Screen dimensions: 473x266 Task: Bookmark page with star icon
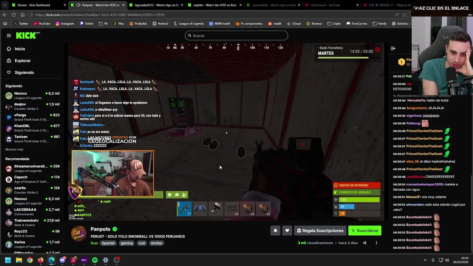tap(404, 15)
